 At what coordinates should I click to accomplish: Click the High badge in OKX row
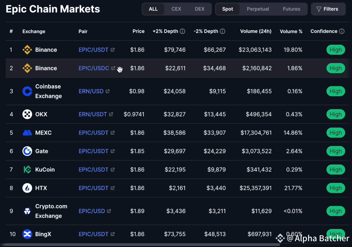pyautogui.click(x=336, y=114)
